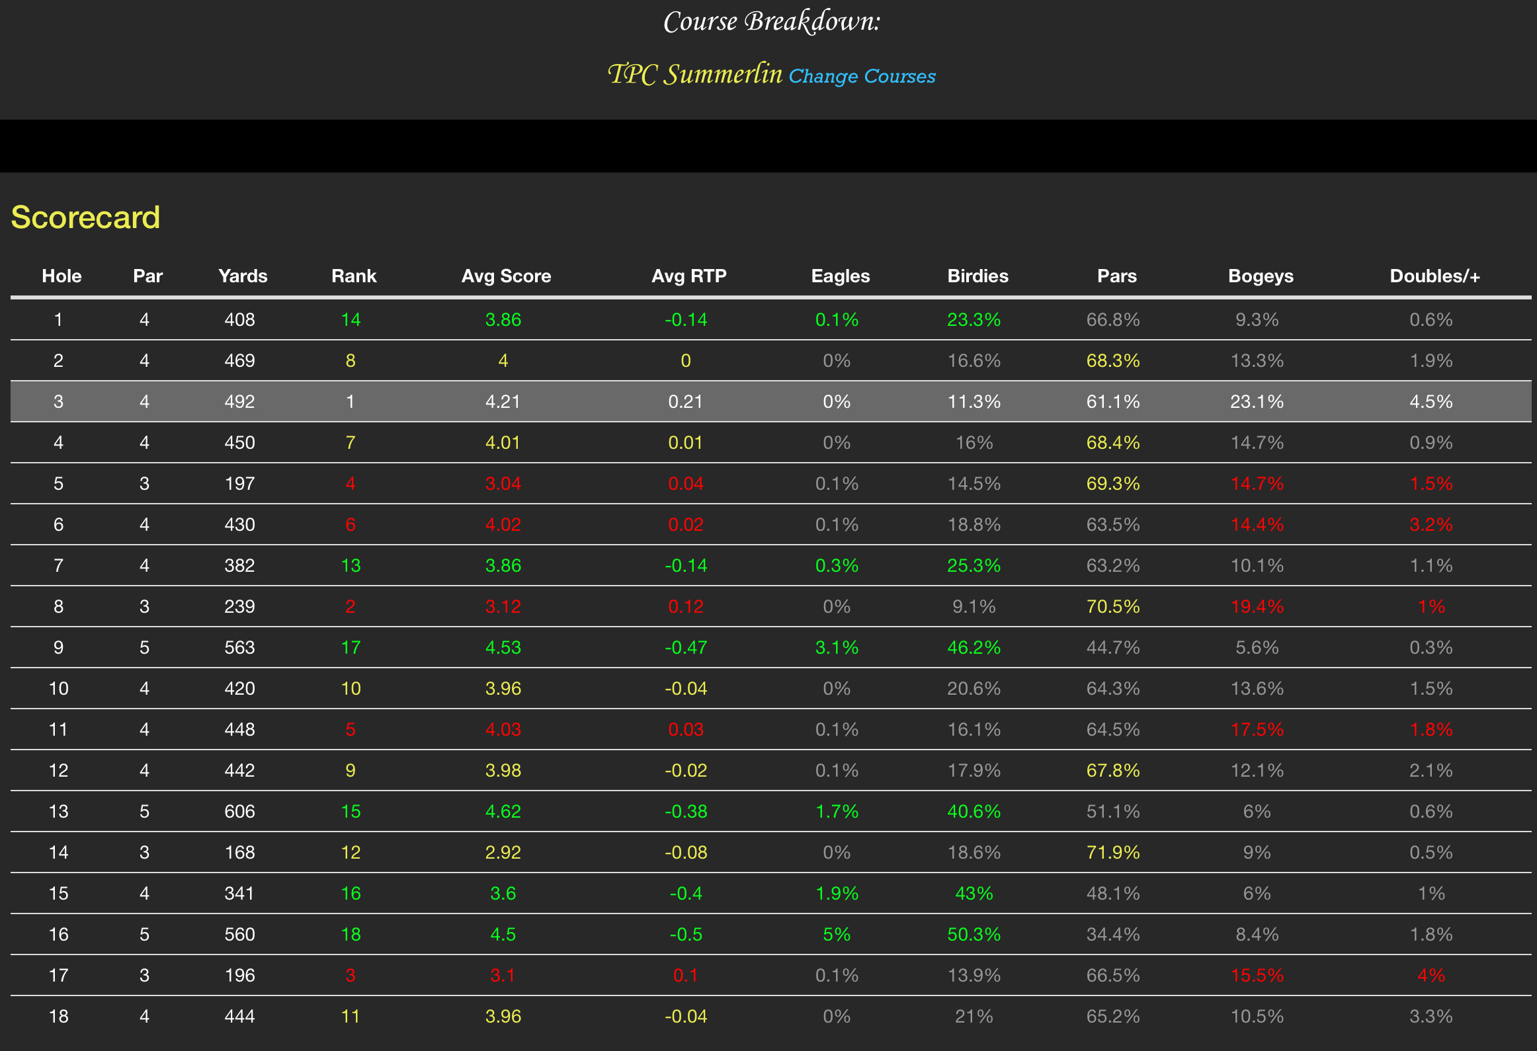Click the 196 yards cell
Viewport: 1537px width, 1051px height.
pos(239,975)
